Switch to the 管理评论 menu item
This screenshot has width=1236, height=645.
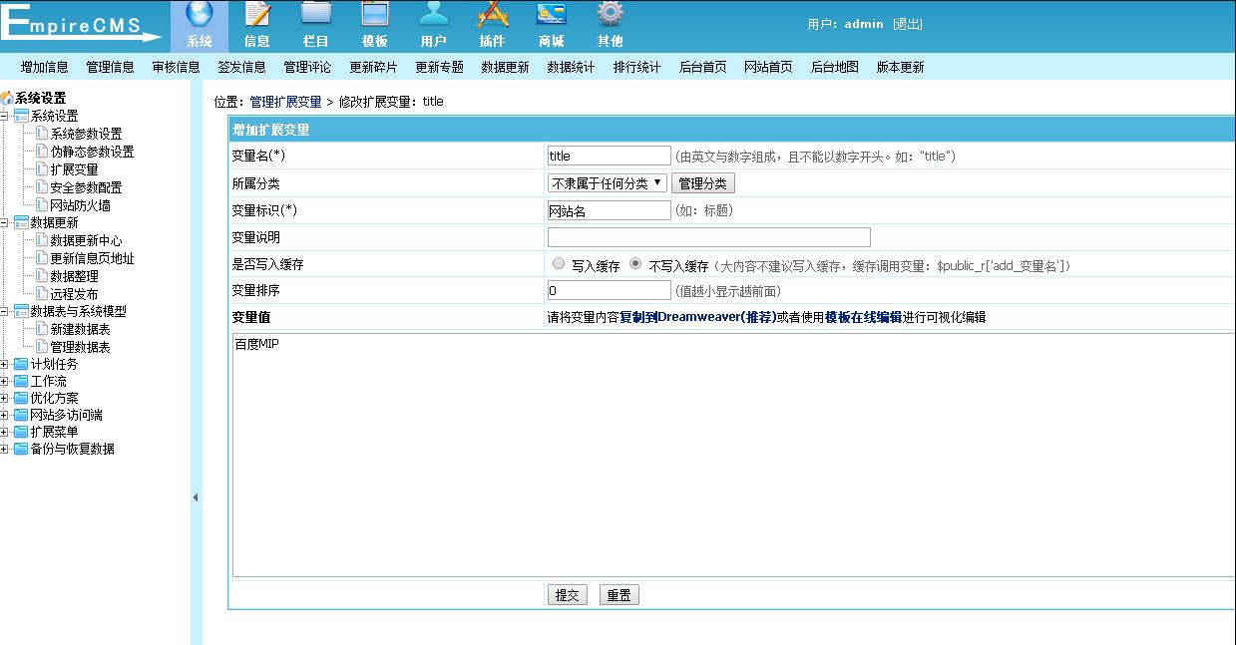308,67
